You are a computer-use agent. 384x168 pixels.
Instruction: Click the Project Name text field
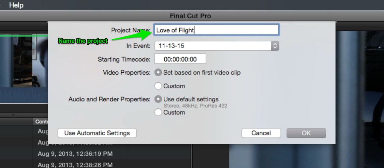(x=216, y=30)
